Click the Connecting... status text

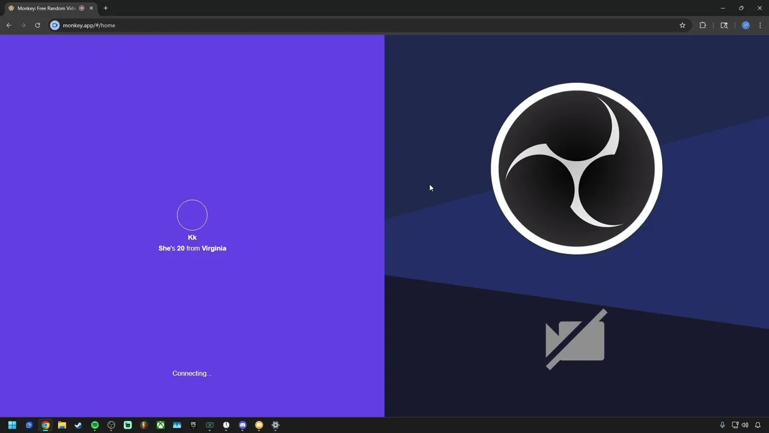click(x=192, y=373)
